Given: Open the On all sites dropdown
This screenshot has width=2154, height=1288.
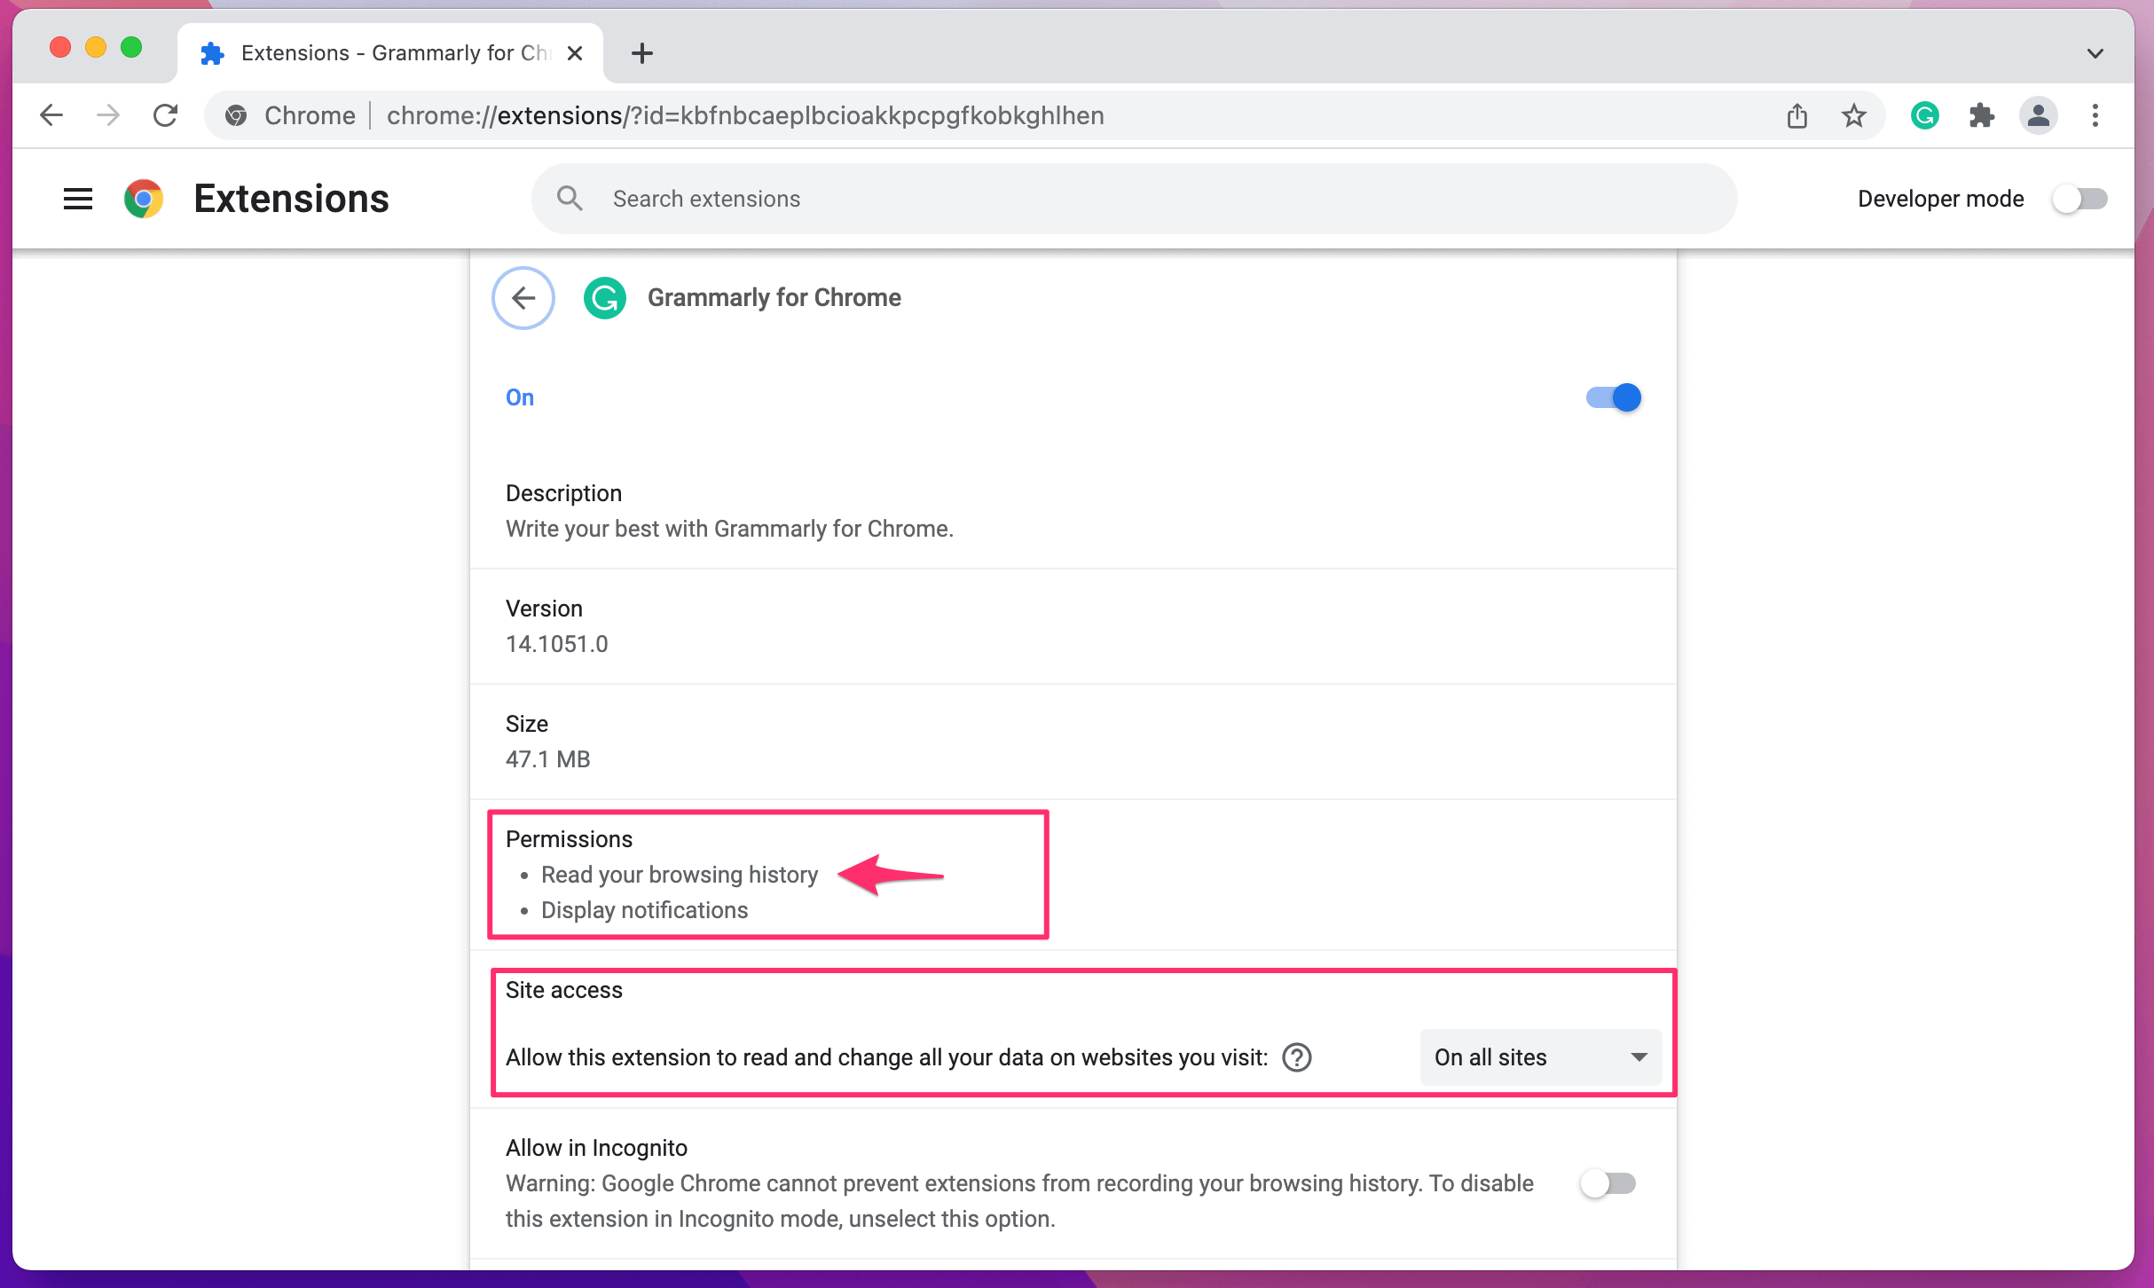Looking at the screenshot, I should coord(1540,1057).
